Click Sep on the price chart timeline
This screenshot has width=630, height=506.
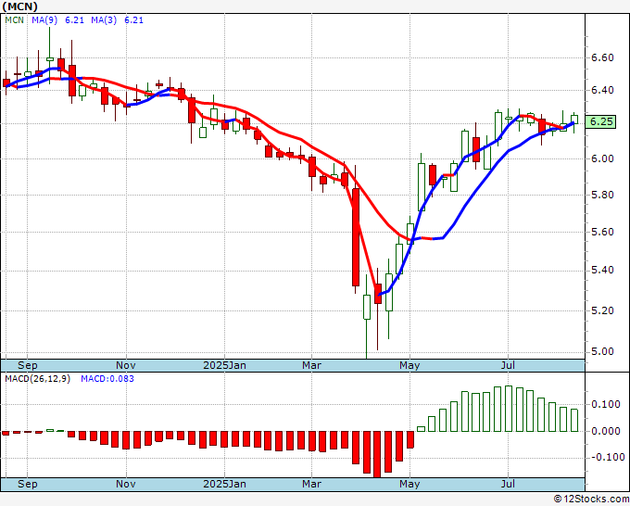(x=27, y=365)
